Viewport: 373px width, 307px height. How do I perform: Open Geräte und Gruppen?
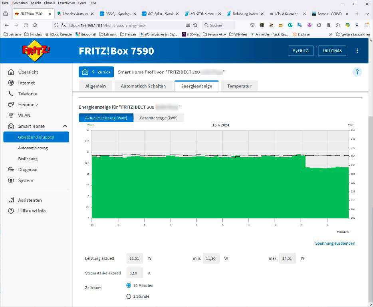[36, 137]
